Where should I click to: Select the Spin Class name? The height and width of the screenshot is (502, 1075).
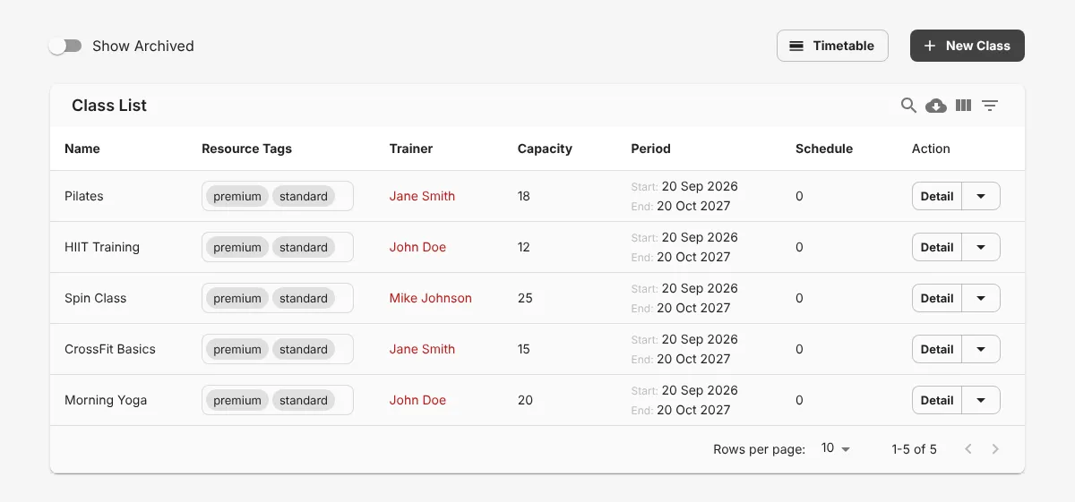[x=95, y=298]
